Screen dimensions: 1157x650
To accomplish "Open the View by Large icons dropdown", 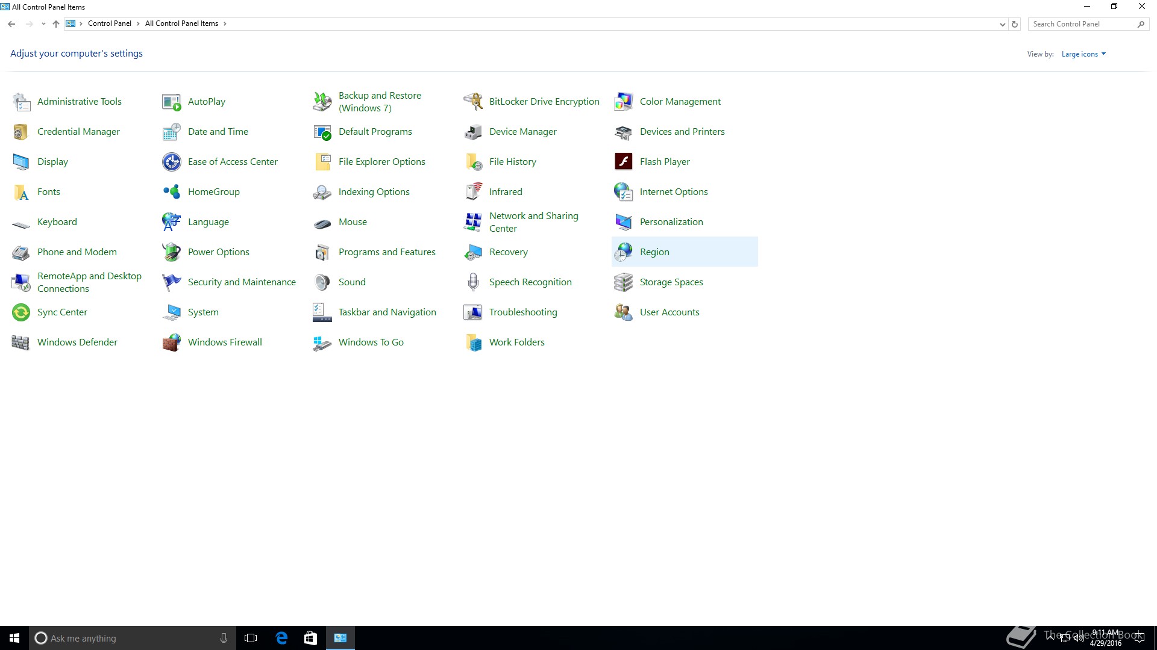I will (x=1083, y=54).
